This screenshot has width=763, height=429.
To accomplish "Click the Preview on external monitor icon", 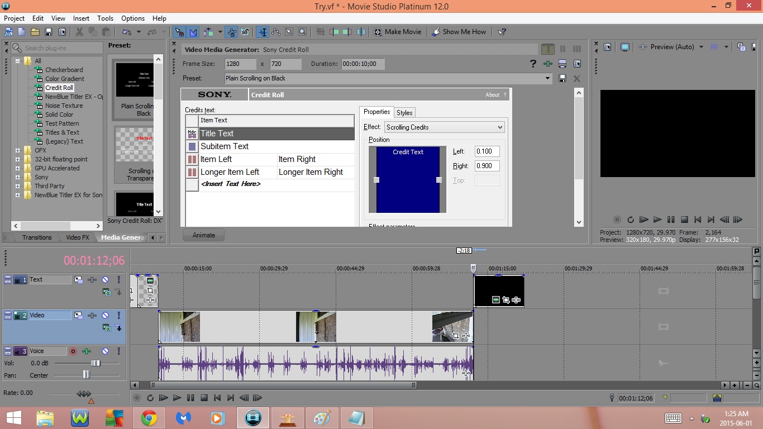I will point(625,47).
